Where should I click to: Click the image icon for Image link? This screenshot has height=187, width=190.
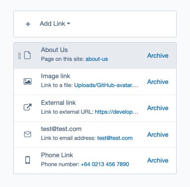pyautogui.click(x=28, y=81)
